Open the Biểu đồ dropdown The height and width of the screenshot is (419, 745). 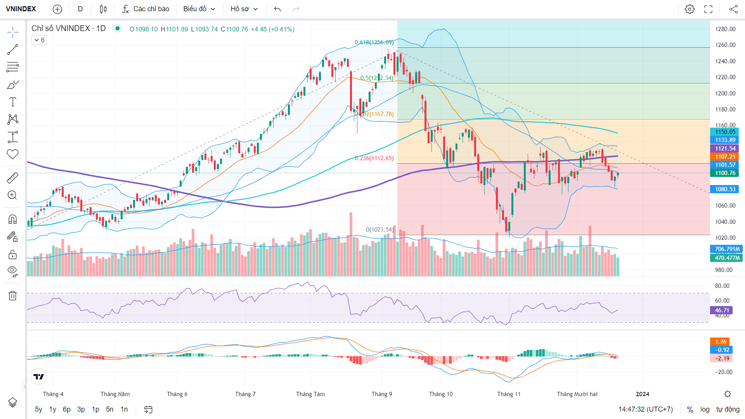point(199,9)
